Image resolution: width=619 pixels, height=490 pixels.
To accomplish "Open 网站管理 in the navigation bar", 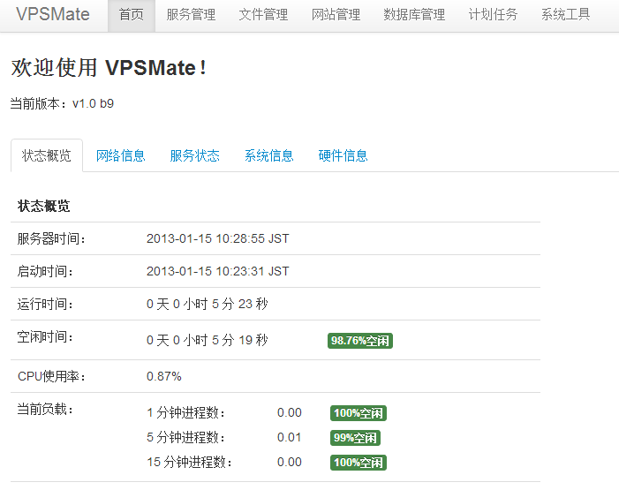I will (x=336, y=15).
